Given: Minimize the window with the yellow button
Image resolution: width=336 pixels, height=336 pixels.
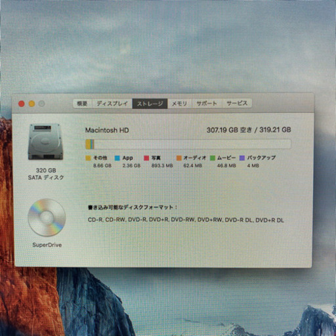Looking at the screenshot, I should (x=31, y=104).
